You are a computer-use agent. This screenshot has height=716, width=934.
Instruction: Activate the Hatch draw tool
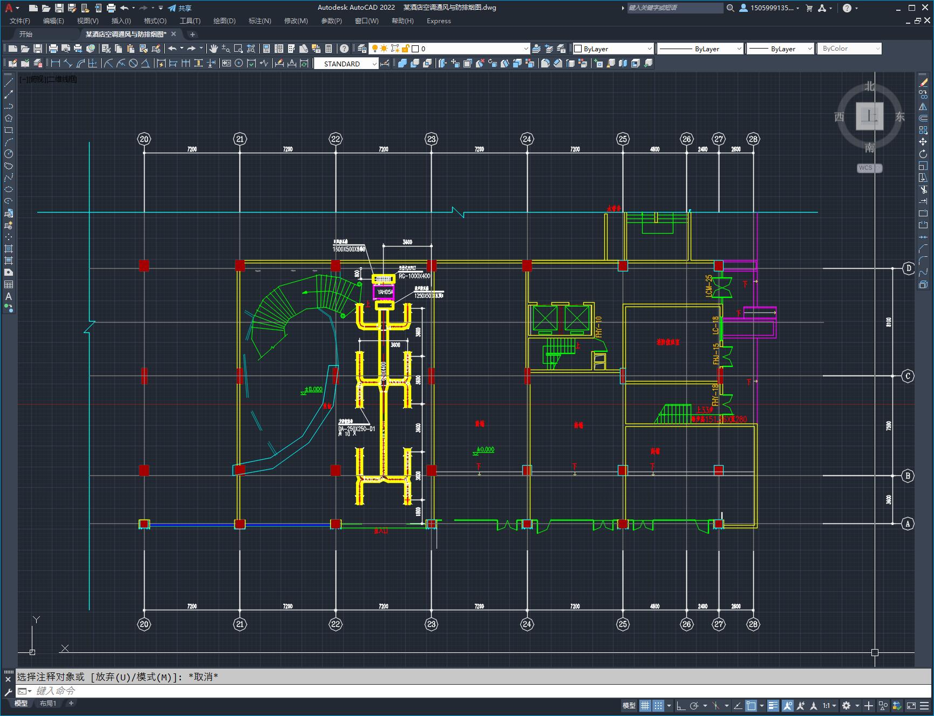tap(9, 249)
